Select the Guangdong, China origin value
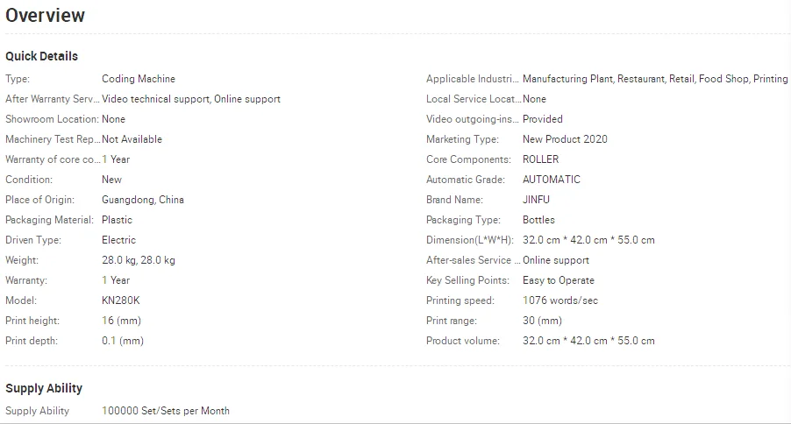 (143, 200)
